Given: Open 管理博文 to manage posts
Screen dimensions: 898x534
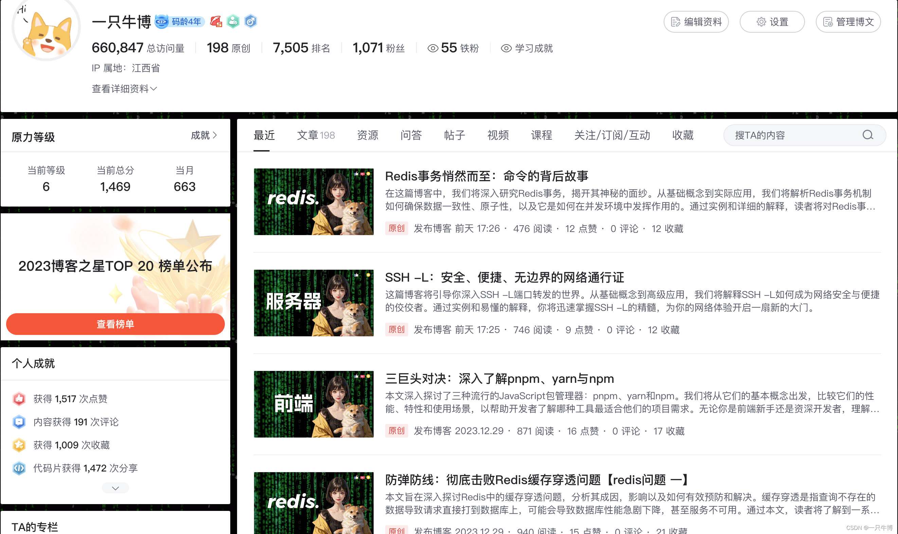Looking at the screenshot, I should [x=848, y=22].
